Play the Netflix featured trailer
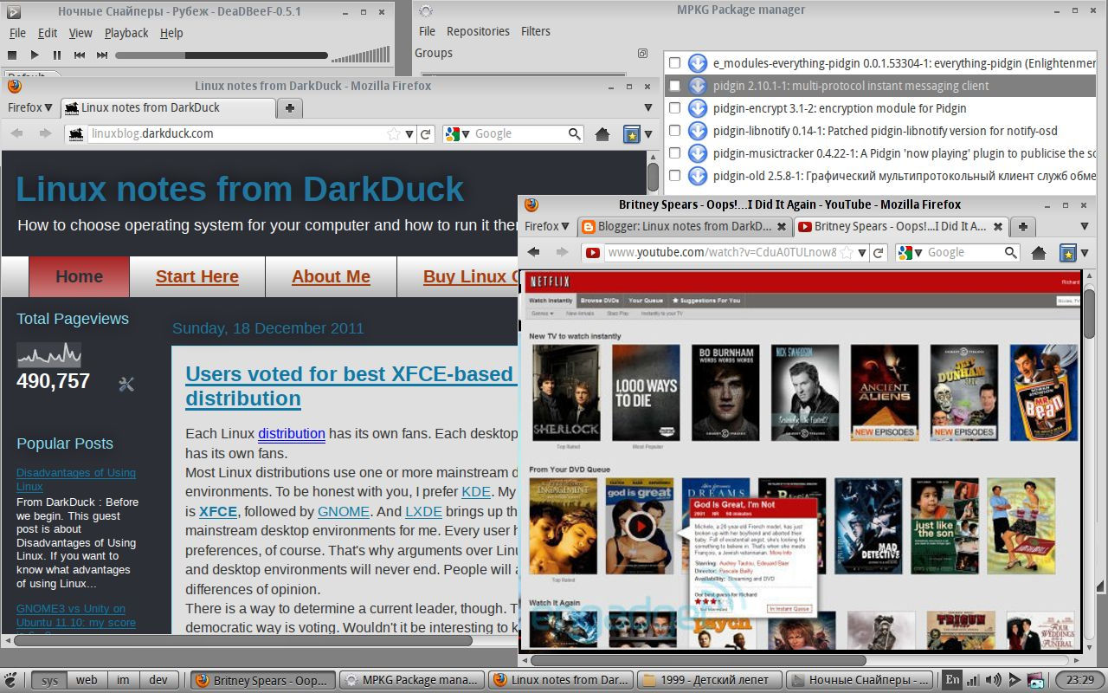 (641, 525)
